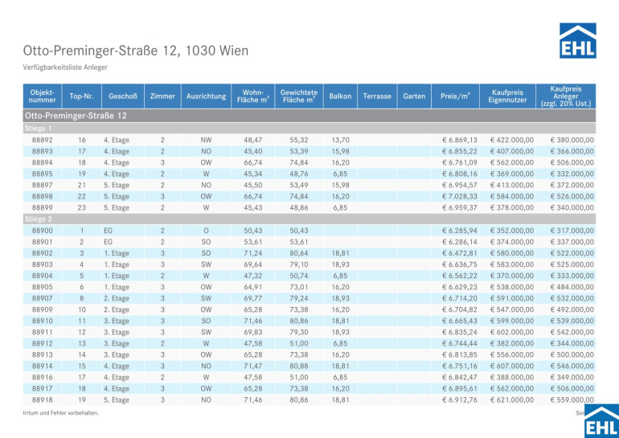Select the Zimmer column header
This screenshot has height=438, width=619.
[x=162, y=96]
